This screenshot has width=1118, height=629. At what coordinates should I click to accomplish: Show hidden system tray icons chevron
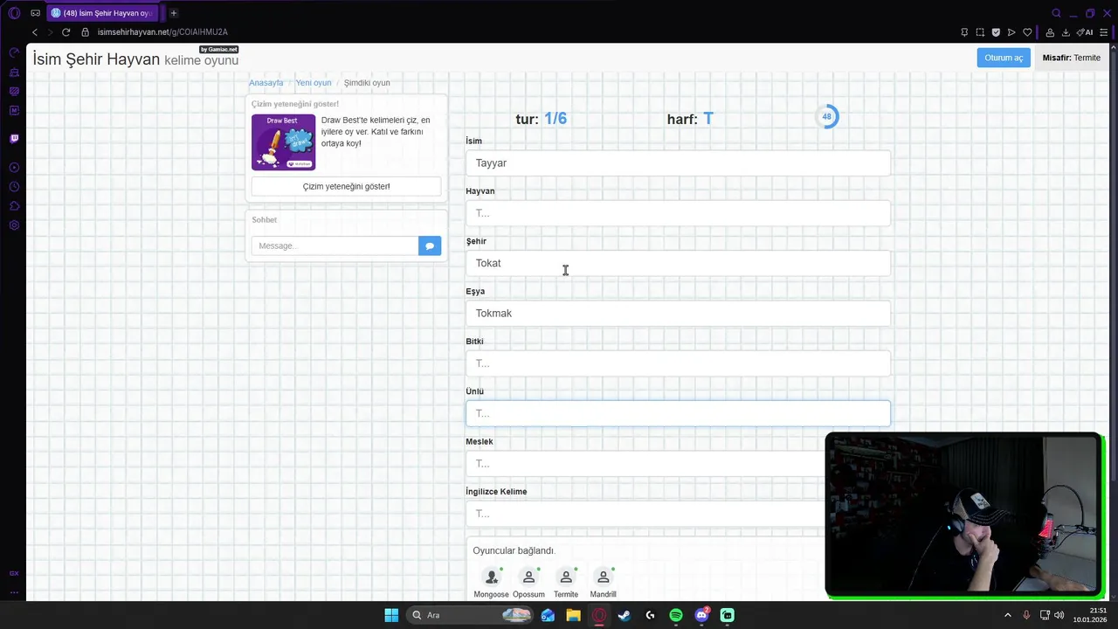(x=1007, y=615)
